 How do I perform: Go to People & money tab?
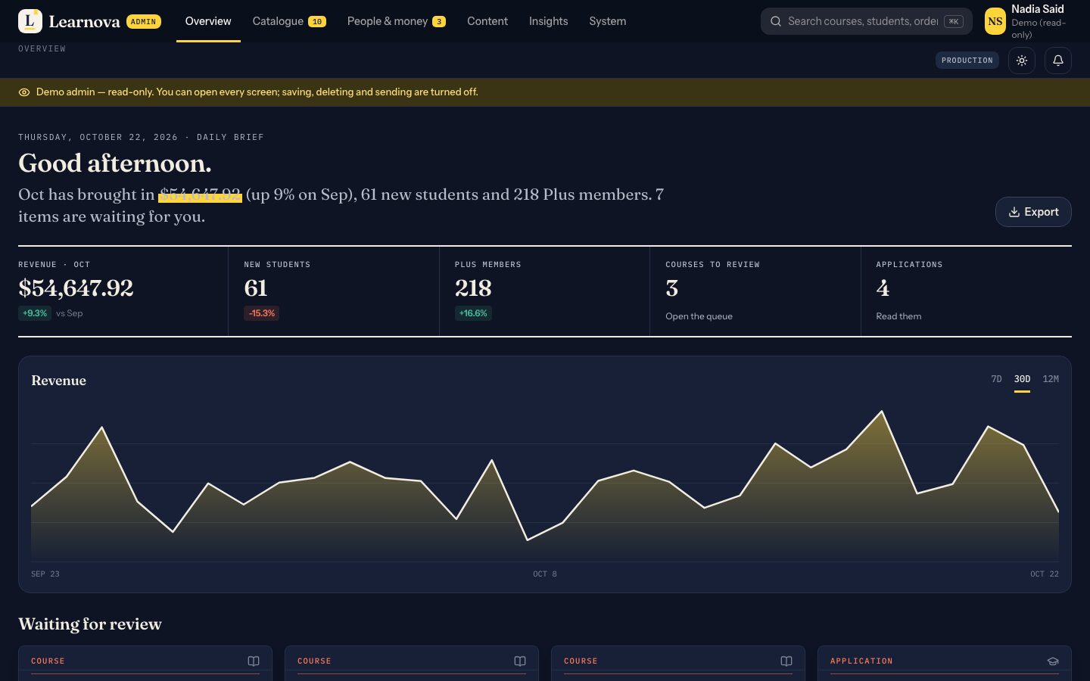click(396, 21)
